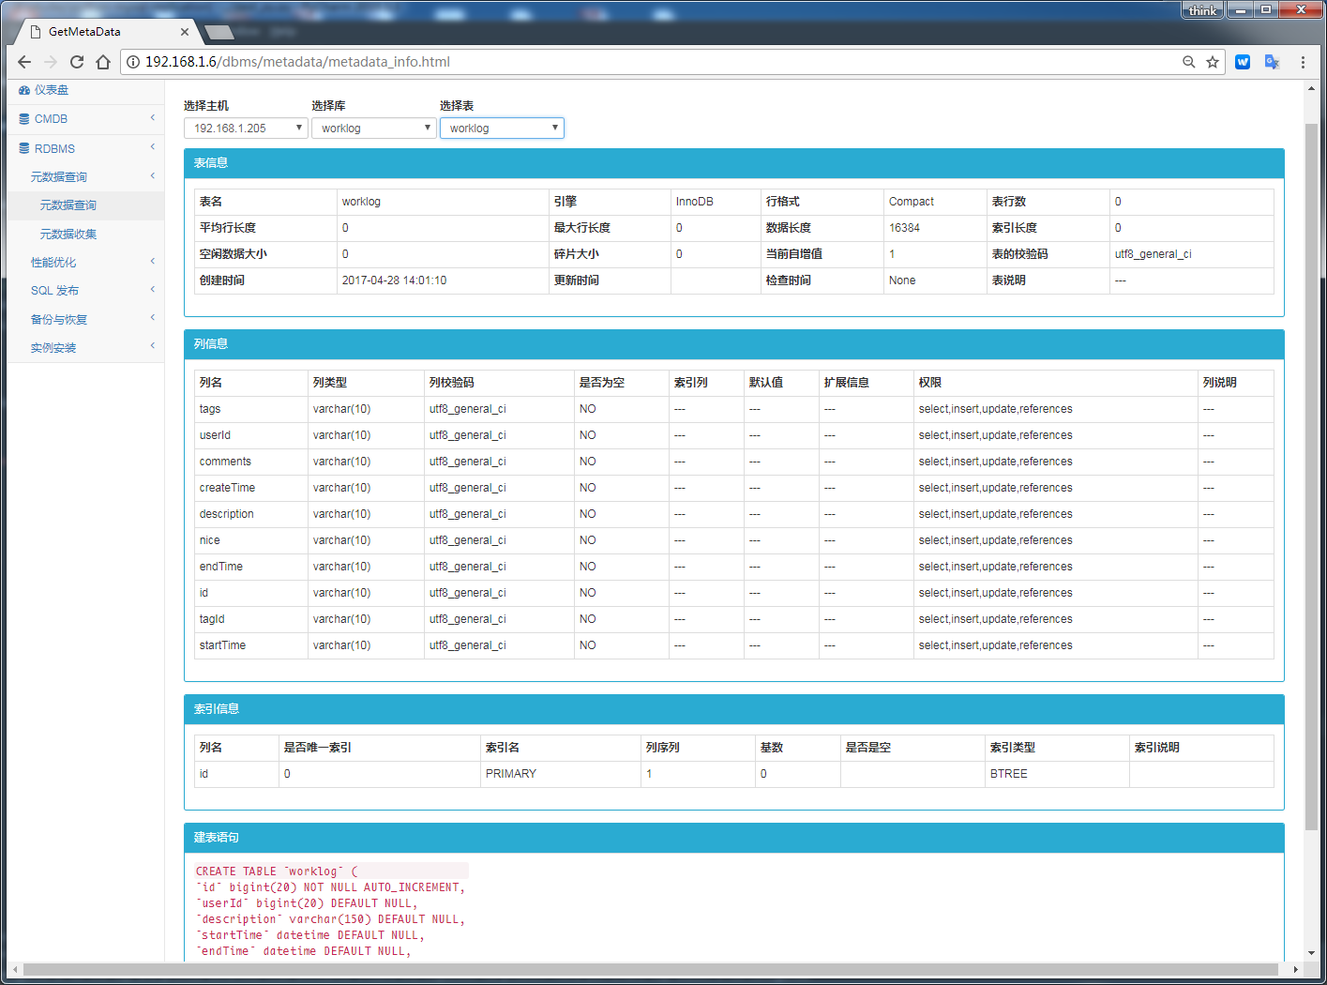Open the 选择主机 host dropdown
Viewport: 1327px width, 985px height.
[246, 128]
